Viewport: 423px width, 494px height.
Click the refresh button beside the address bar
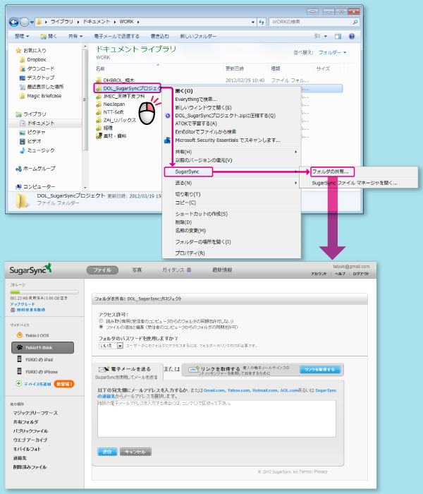(262, 22)
